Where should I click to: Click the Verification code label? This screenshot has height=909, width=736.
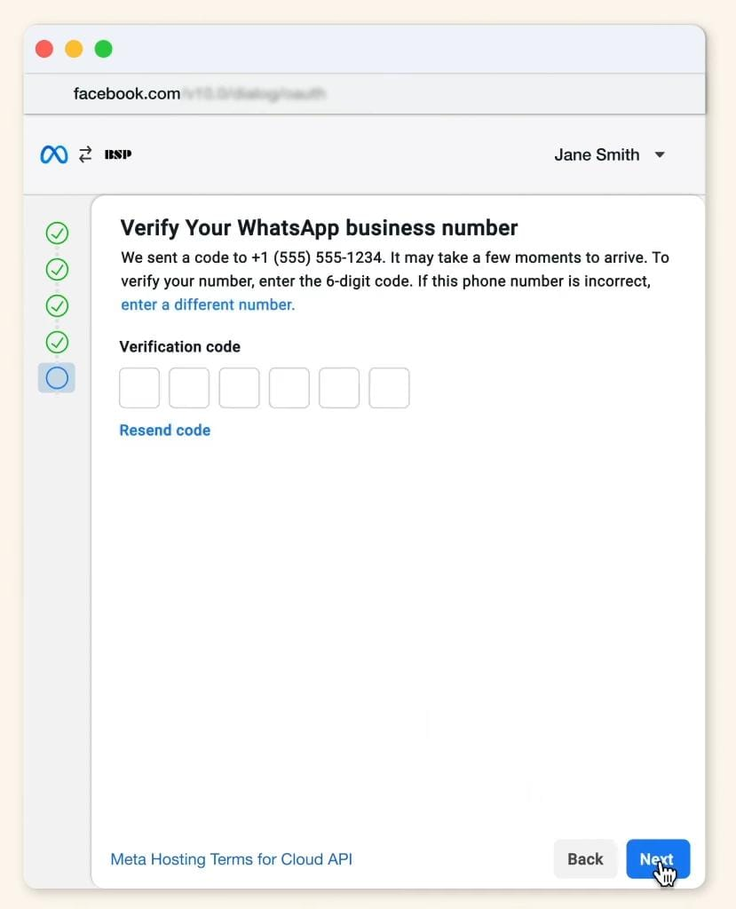(180, 347)
